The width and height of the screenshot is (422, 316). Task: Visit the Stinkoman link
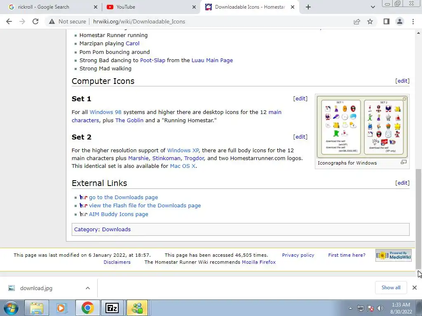click(x=166, y=158)
